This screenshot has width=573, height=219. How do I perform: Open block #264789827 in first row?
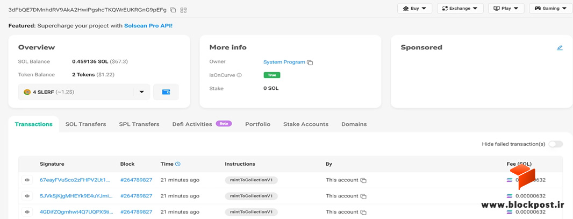[x=137, y=180]
